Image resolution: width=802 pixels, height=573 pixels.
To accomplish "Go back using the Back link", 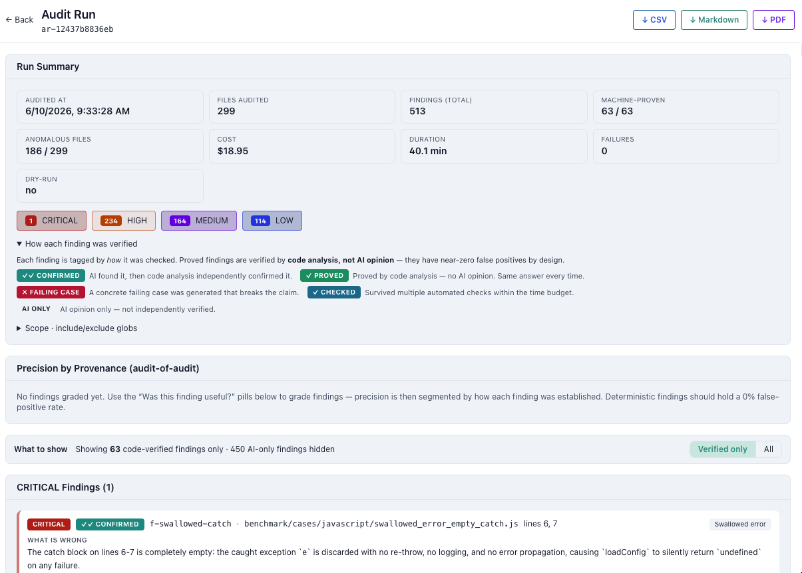I will point(19,20).
